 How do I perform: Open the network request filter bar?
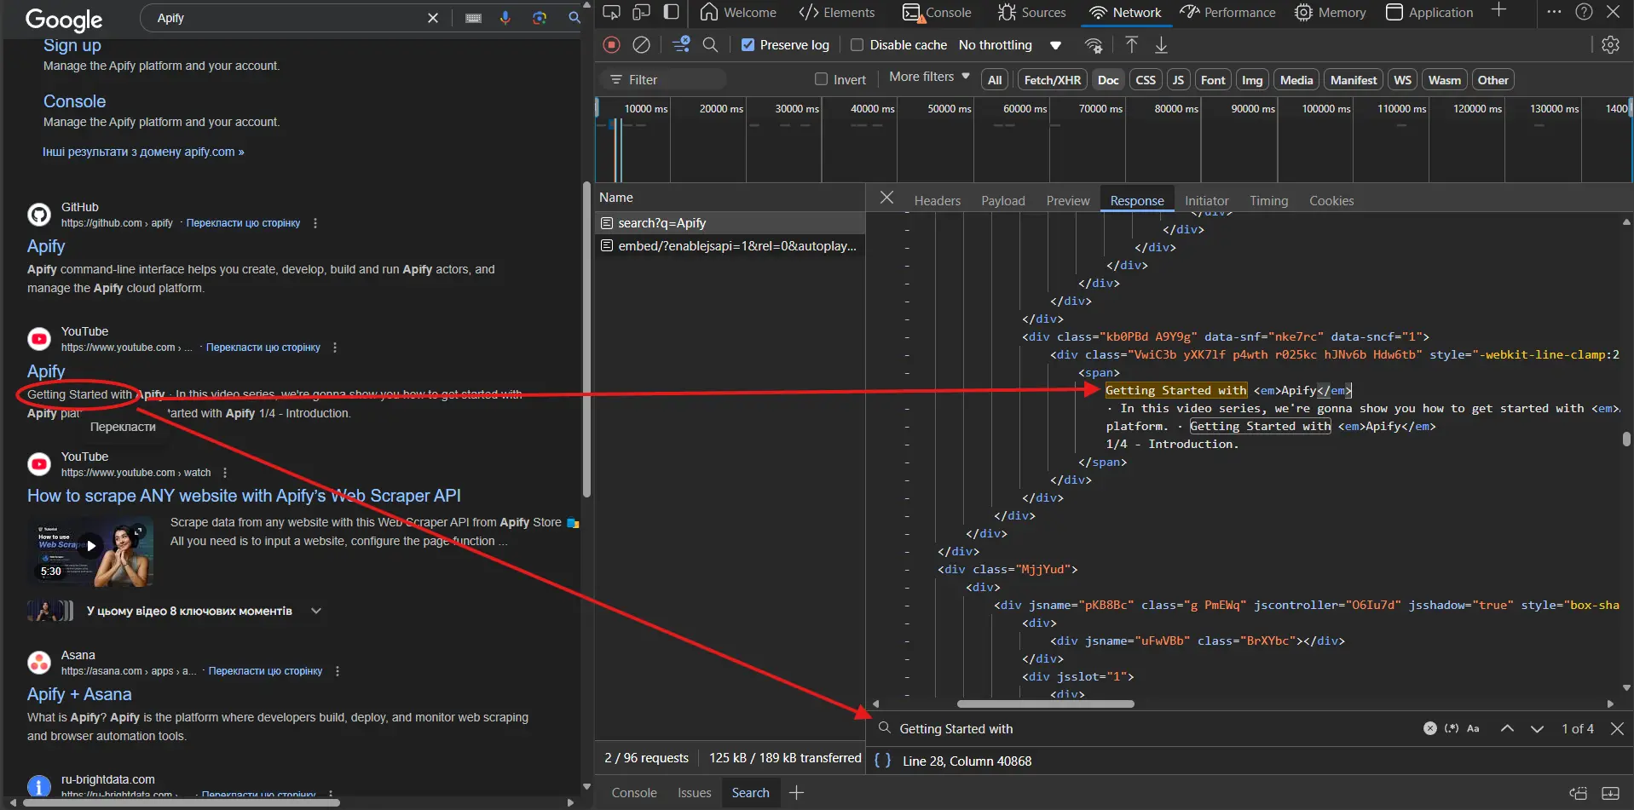pyautogui.click(x=681, y=45)
